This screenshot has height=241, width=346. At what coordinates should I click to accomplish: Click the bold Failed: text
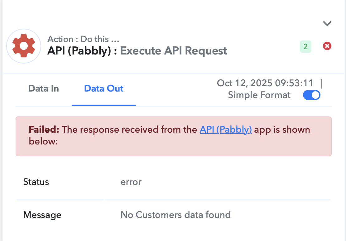(x=44, y=130)
